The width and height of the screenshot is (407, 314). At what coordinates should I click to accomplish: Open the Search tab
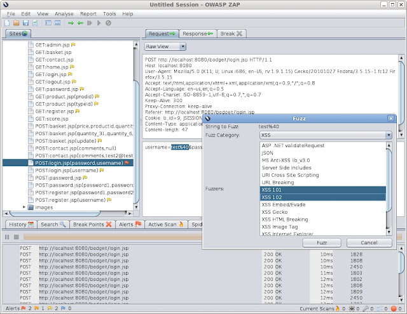53,225
